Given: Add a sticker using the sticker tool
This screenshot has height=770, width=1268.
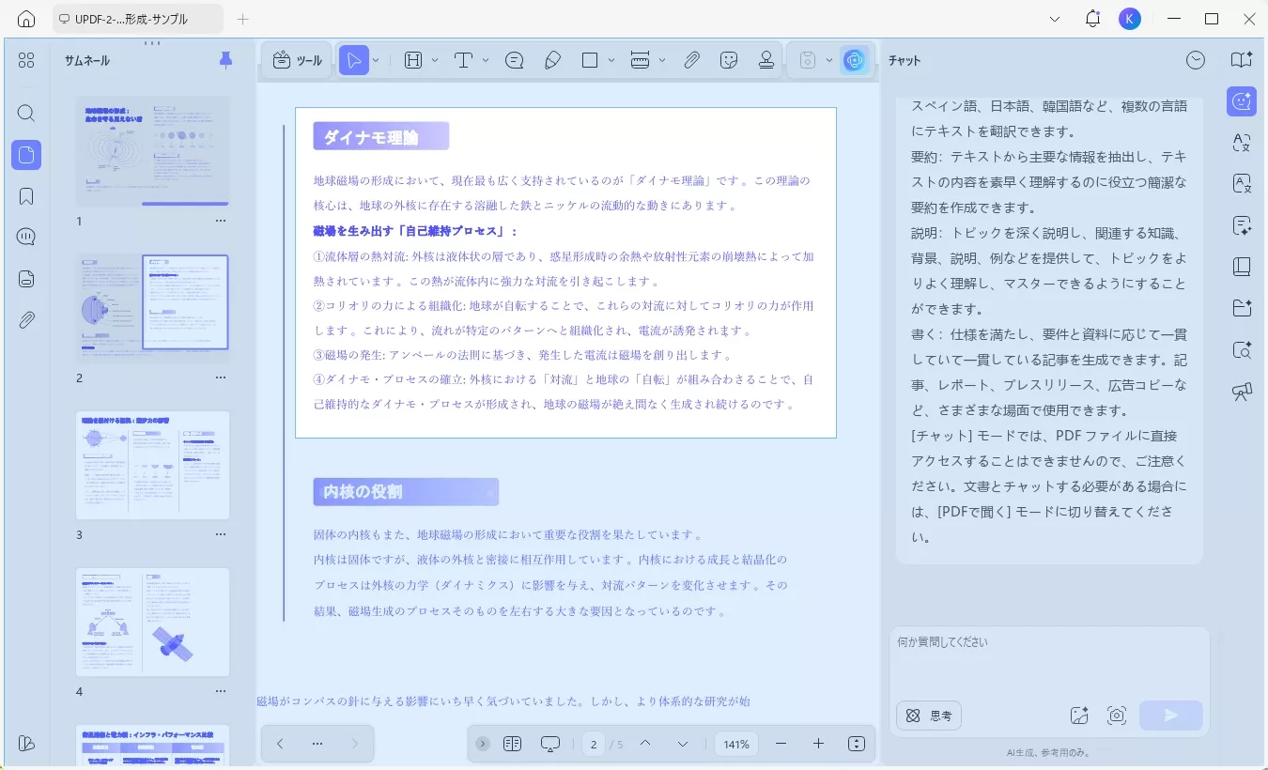Looking at the screenshot, I should coord(729,60).
